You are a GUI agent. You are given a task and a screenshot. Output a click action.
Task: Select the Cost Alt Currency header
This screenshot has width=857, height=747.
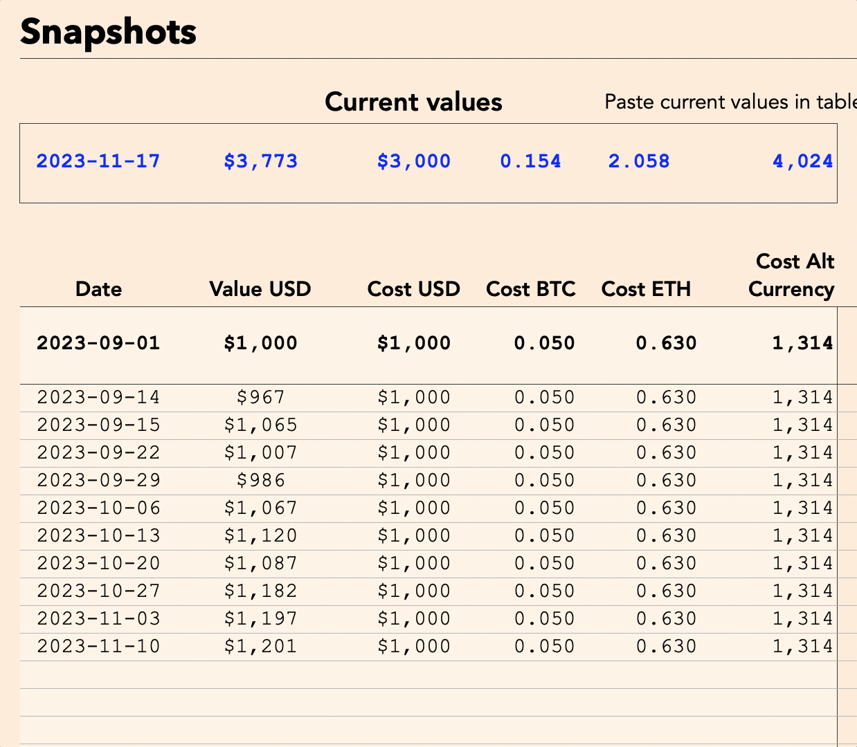tap(791, 275)
